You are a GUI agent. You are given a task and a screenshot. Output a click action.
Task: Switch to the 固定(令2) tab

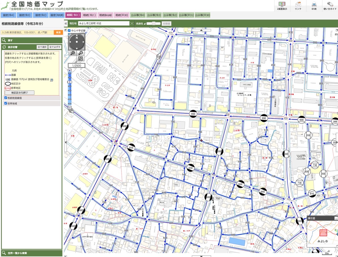click(41, 15)
